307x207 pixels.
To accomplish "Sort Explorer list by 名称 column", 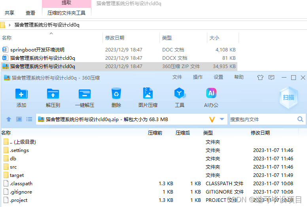I will [7, 38].
